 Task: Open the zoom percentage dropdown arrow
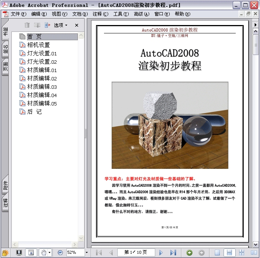[x=87, y=253]
